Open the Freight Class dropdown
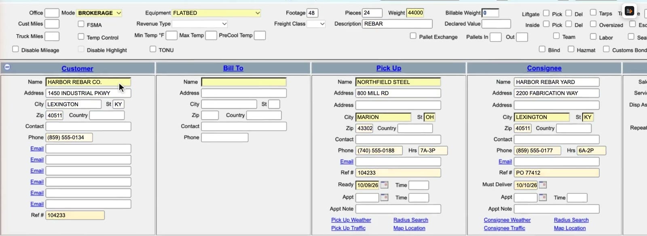647x236 pixels. coord(316,24)
